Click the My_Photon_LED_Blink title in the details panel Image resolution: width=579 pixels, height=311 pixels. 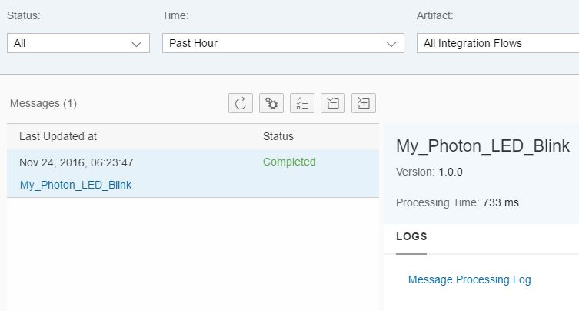tap(483, 146)
